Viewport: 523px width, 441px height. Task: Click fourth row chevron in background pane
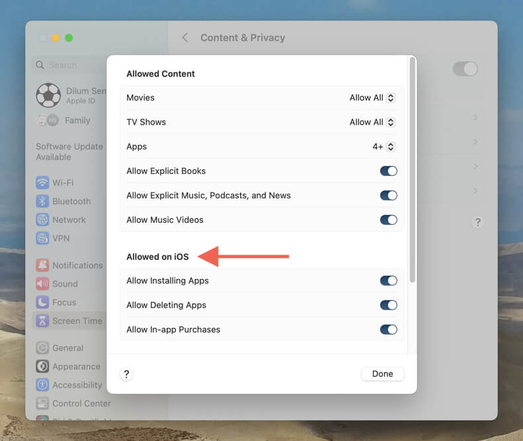475,190
